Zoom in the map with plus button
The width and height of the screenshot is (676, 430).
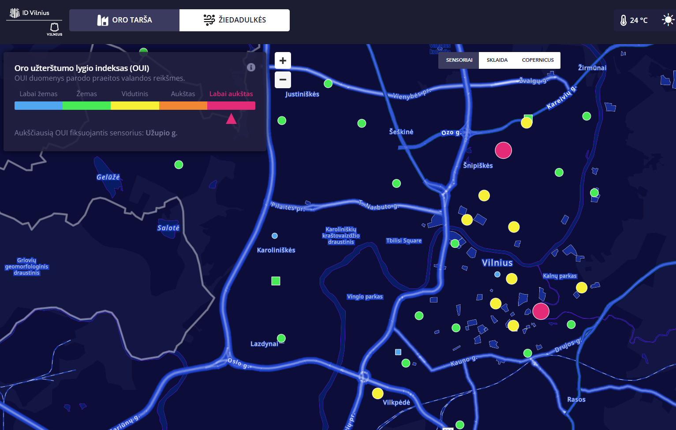click(283, 61)
